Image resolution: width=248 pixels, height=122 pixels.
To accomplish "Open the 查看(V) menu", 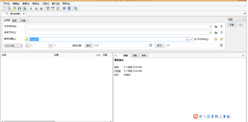I will coord(26,4).
